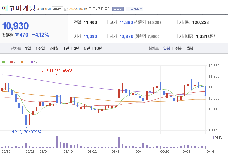Click the 08/31 date axis label
The height and width of the screenshot is (160, 228).
pos(116,152)
